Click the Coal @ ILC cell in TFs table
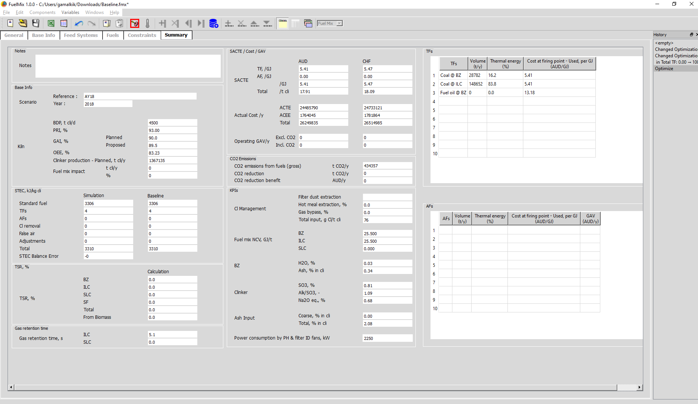698x404 pixels. pyautogui.click(x=453, y=84)
